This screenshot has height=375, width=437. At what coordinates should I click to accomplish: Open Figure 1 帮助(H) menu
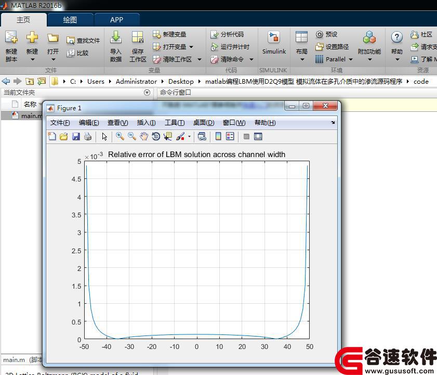[x=265, y=123]
